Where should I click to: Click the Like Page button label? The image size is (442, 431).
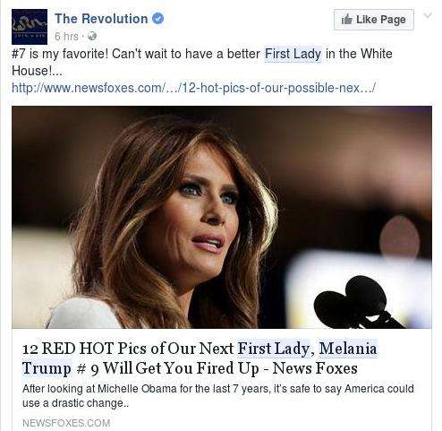(381, 20)
